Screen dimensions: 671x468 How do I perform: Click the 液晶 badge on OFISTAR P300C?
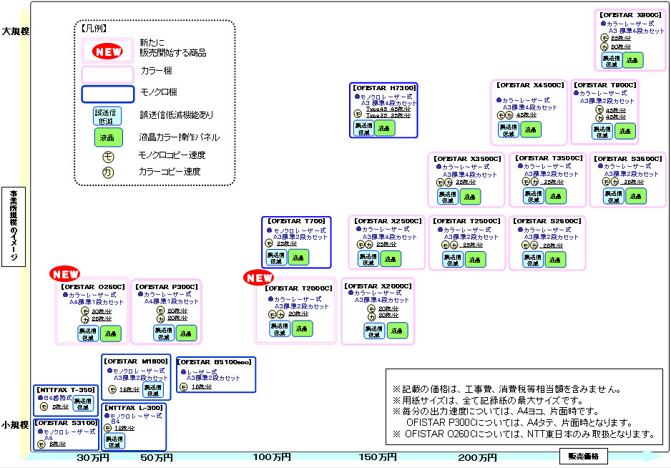tap(186, 333)
